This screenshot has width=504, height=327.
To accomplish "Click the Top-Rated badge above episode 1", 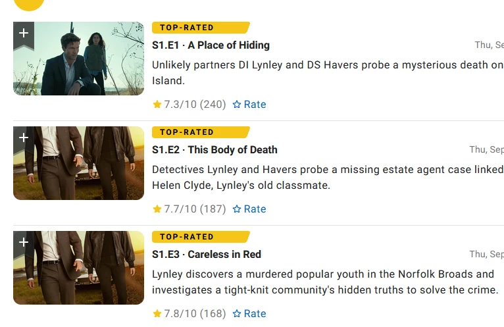I will pos(201,28).
